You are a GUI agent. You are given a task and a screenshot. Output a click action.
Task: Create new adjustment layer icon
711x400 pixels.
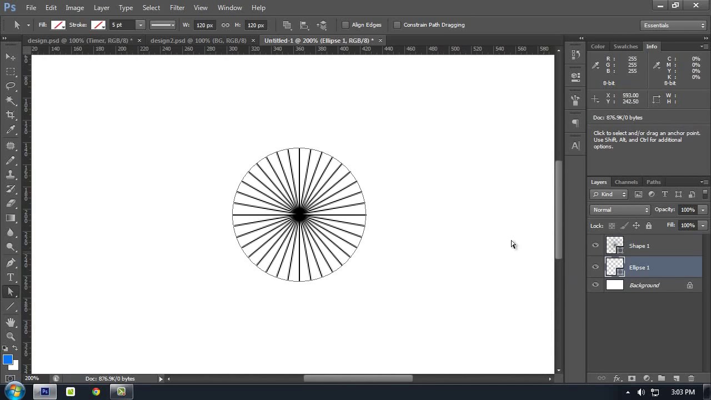pyautogui.click(x=647, y=378)
